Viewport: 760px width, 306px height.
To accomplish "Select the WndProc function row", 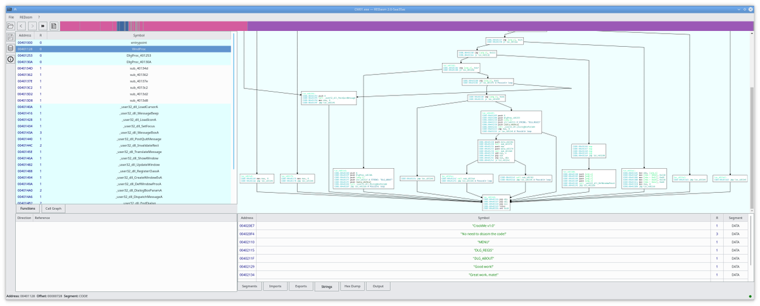I will click(x=123, y=49).
